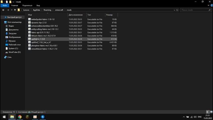
Task: Open recent locations dropdown arrow
Action: click(12, 10)
